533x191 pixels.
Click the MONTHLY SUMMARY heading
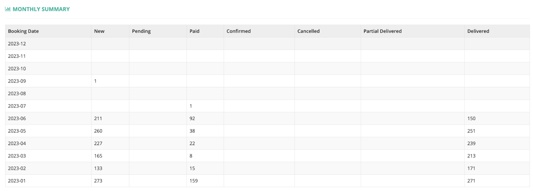[41, 9]
